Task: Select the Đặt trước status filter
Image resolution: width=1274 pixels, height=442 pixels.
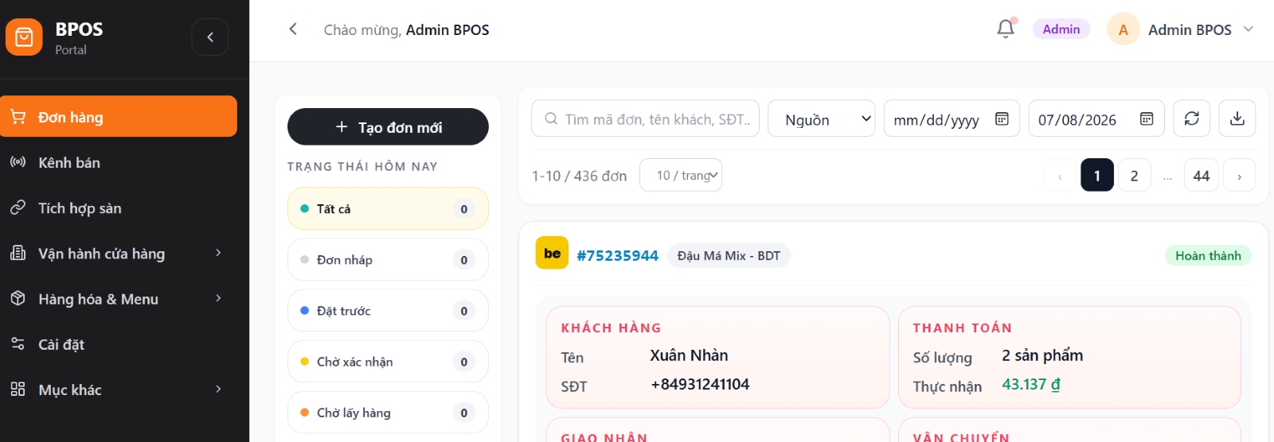Action: point(388,311)
